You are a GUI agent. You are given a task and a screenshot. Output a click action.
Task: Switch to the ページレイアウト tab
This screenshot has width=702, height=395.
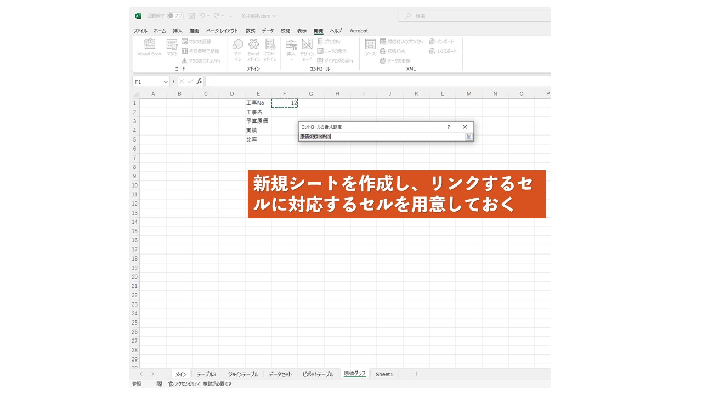pyautogui.click(x=222, y=31)
